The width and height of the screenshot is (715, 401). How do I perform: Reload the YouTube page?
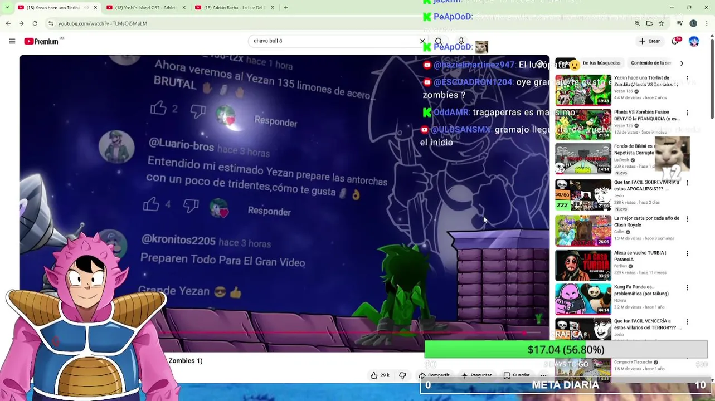tap(35, 23)
